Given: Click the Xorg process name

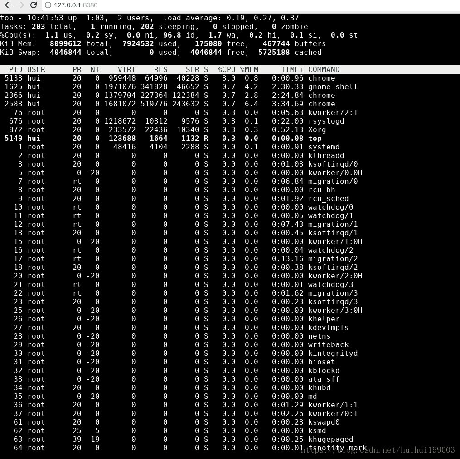Looking at the screenshot, I should tap(317, 130).
